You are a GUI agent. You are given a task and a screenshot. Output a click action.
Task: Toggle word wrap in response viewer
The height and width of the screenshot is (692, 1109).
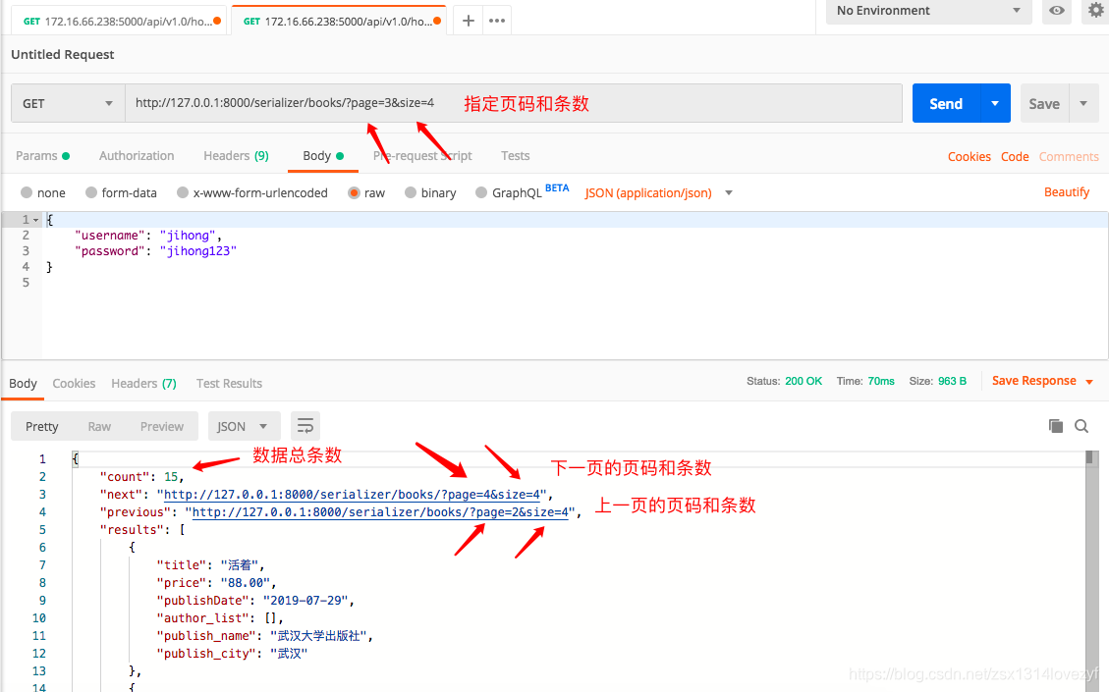coord(305,426)
